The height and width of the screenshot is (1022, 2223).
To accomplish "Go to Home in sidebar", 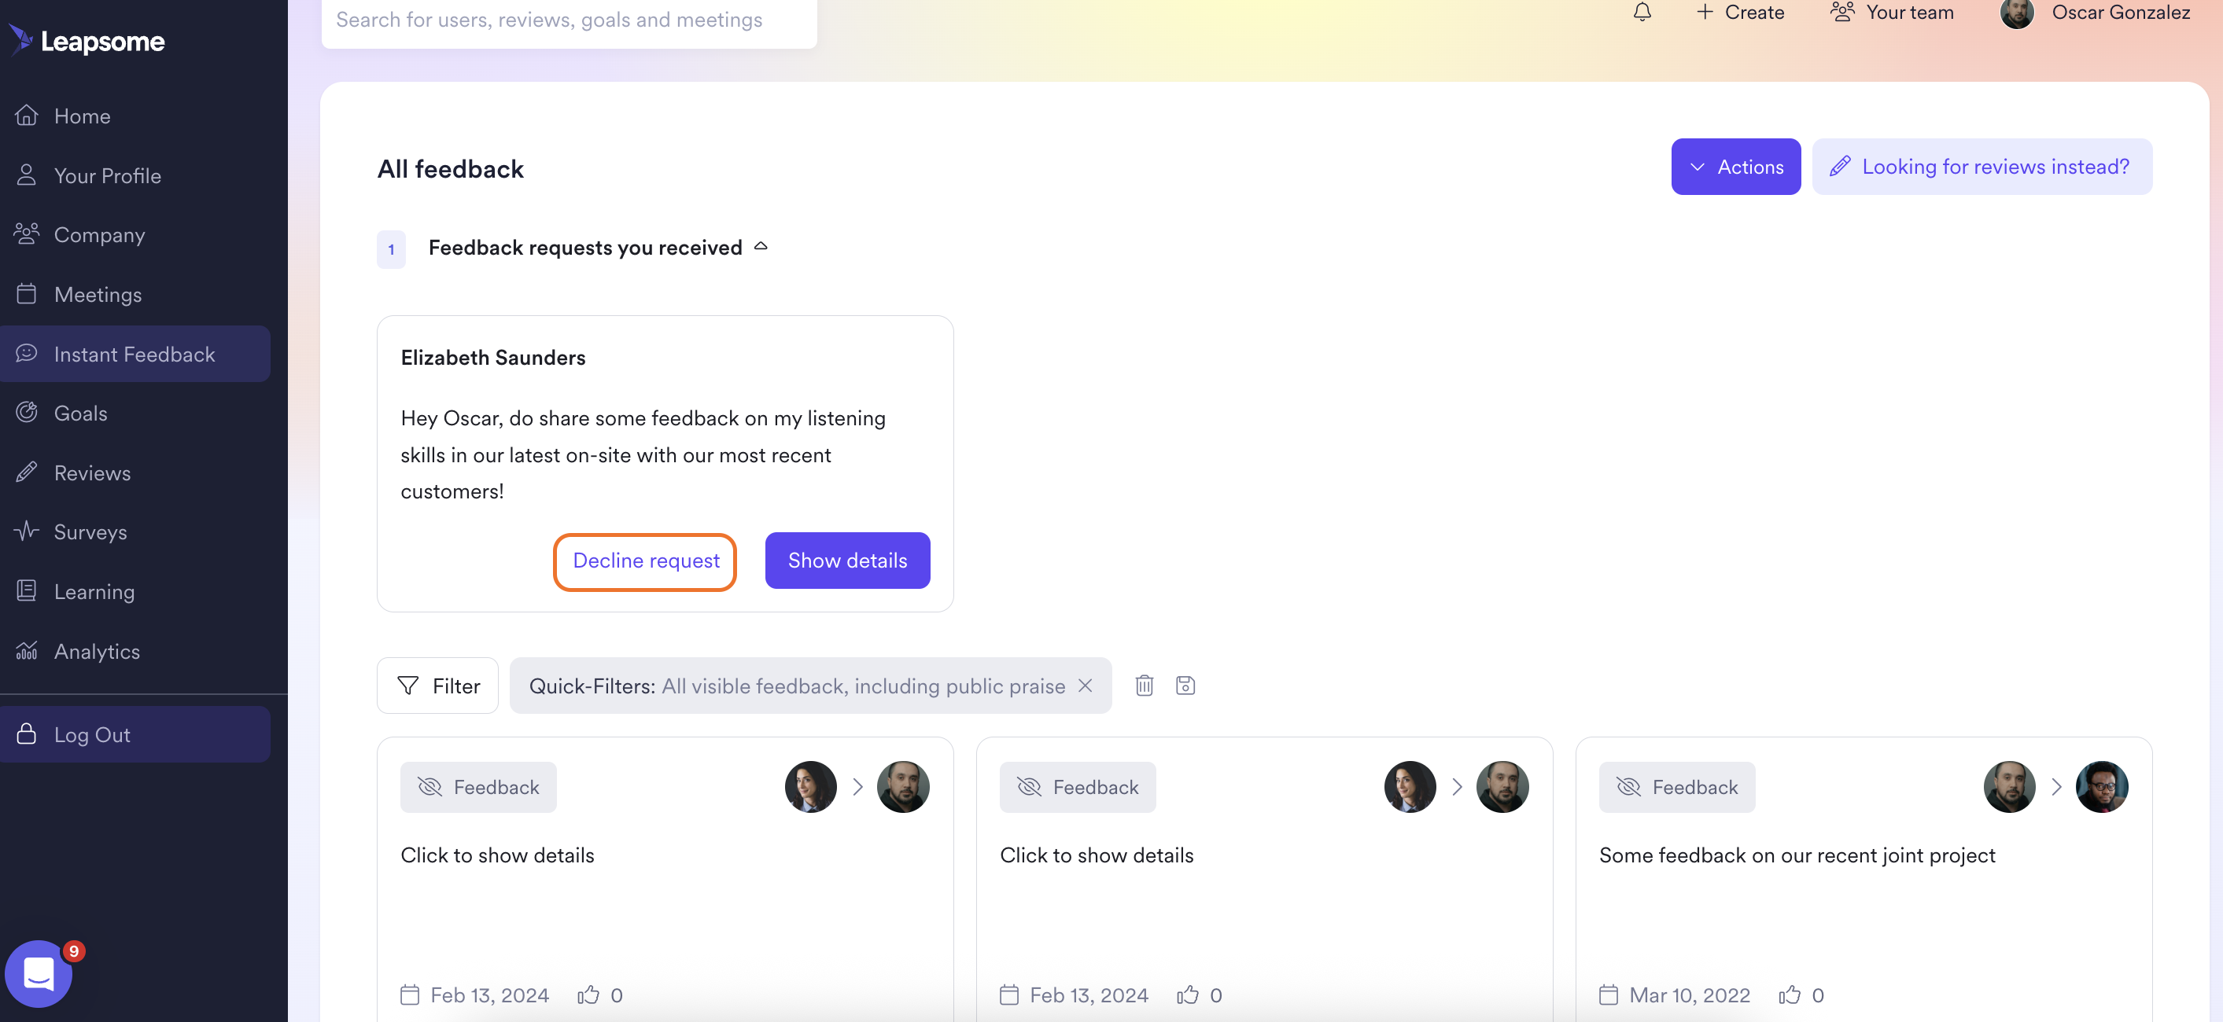I will pyautogui.click(x=135, y=116).
